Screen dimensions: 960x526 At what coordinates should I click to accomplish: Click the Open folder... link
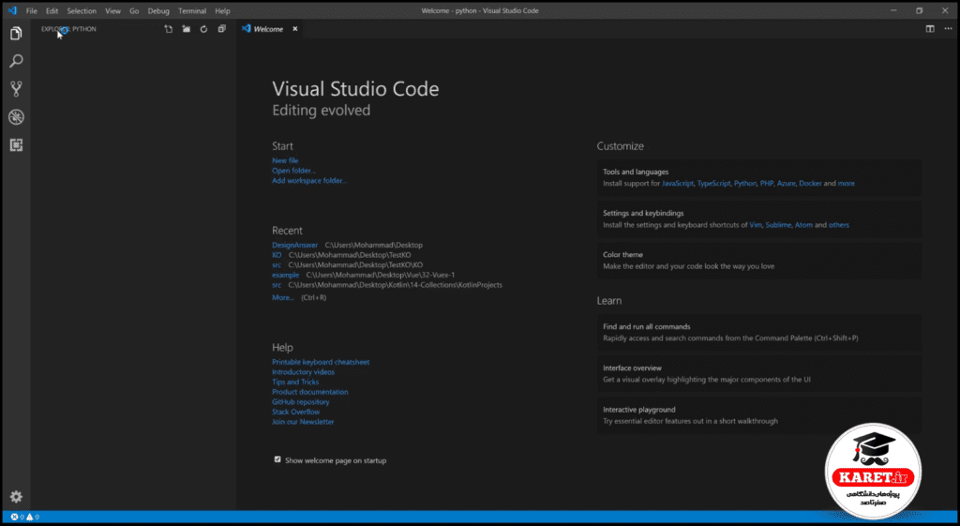293,171
